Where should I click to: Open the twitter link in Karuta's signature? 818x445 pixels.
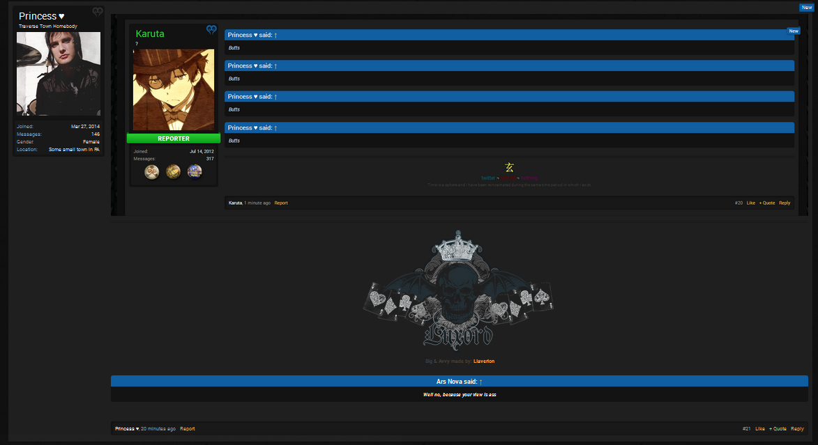(488, 178)
